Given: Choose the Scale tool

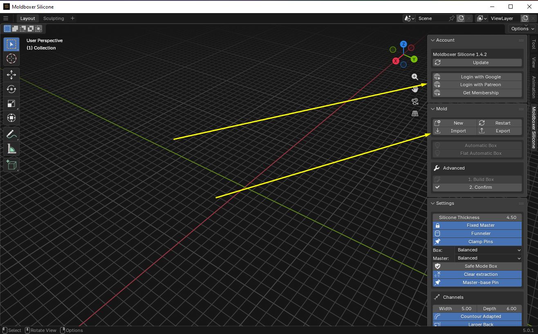Looking at the screenshot, I should pos(11,104).
